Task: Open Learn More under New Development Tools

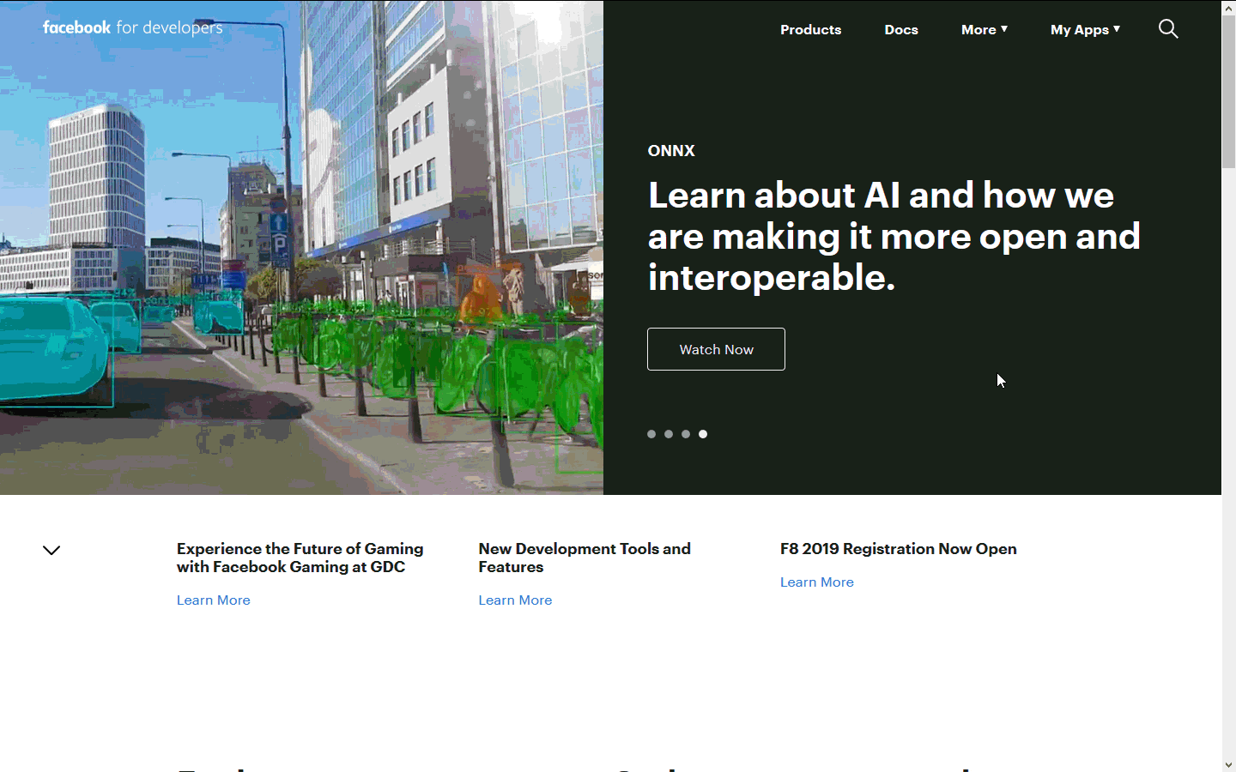Action: (x=515, y=600)
